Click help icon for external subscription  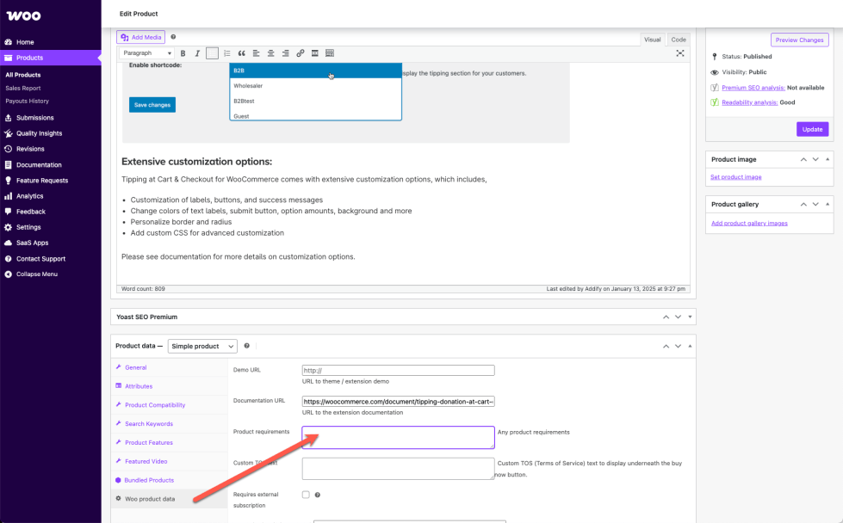(x=317, y=495)
